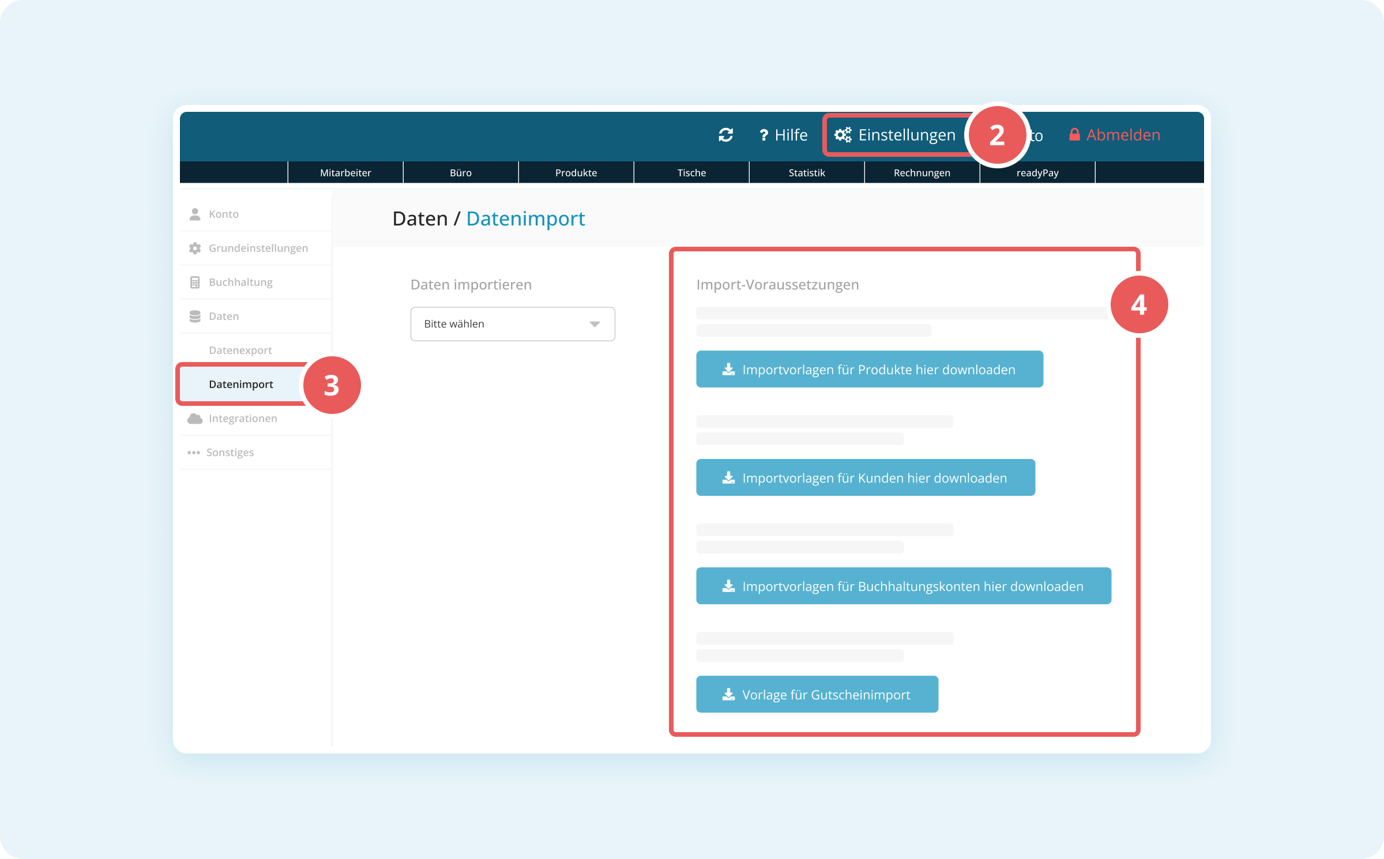This screenshot has width=1384, height=859.
Task: Open Datenexport in the sidebar
Action: click(x=256, y=350)
